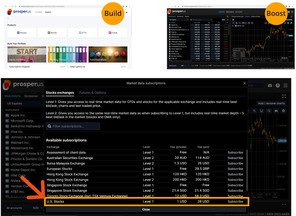The width and height of the screenshot is (296, 216).
Task: Subscribe to Hong Kong Stock Exchange Level 2
Action: tap(235, 180)
